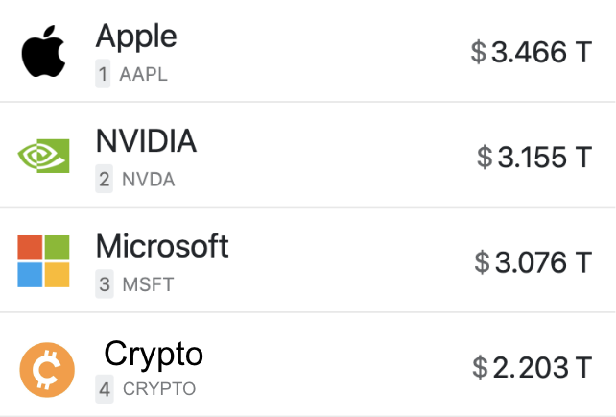The height and width of the screenshot is (417, 616).
Task: Select Crypto's $2.203 T market cap
Action: coord(532,367)
